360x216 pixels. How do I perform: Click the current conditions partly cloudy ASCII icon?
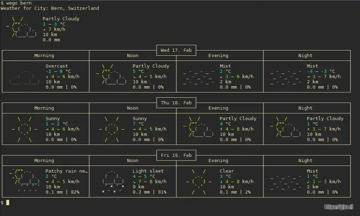(21, 27)
